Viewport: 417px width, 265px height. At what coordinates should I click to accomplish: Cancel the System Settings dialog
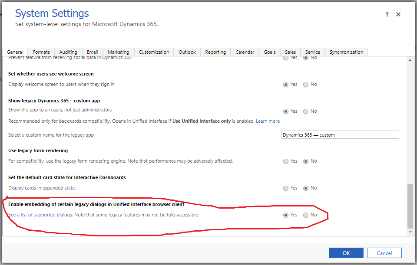(384, 253)
